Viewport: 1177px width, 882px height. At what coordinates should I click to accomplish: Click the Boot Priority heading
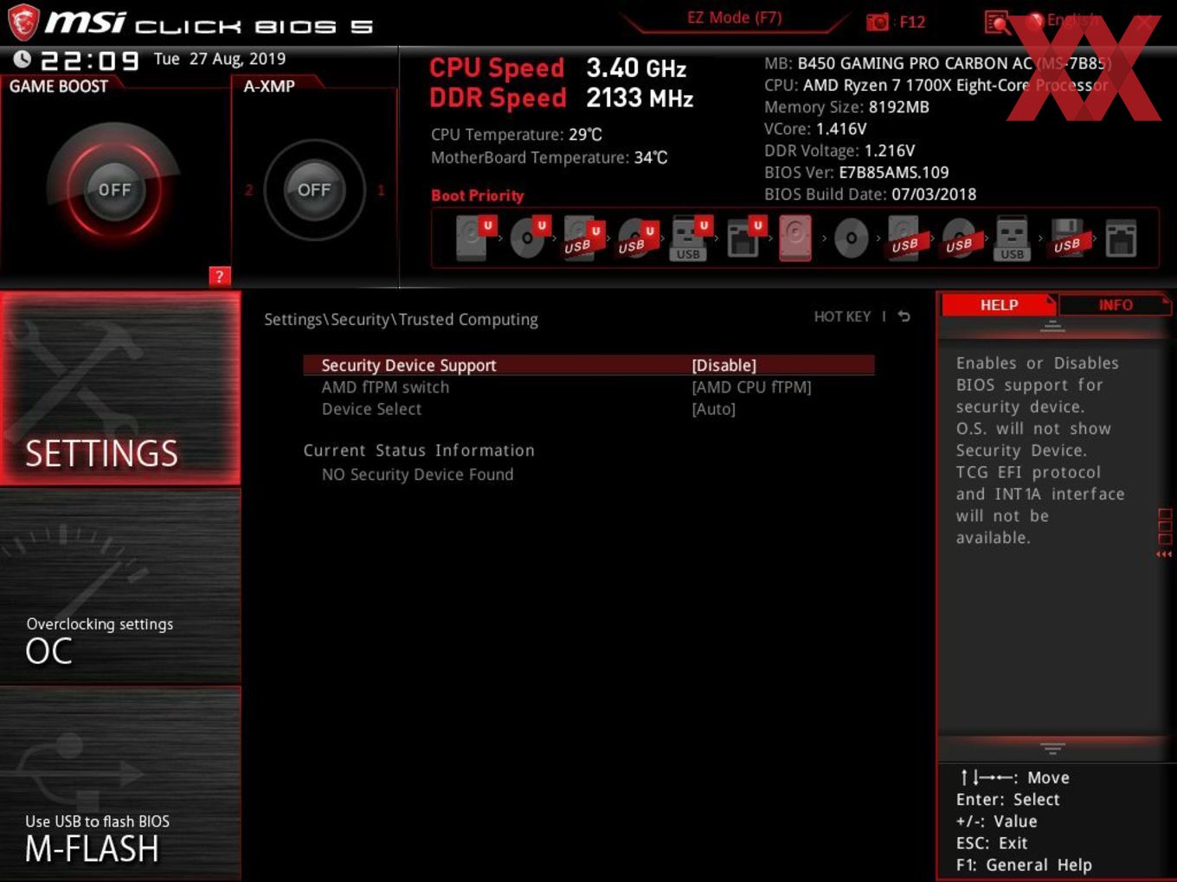pyautogui.click(x=478, y=195)
